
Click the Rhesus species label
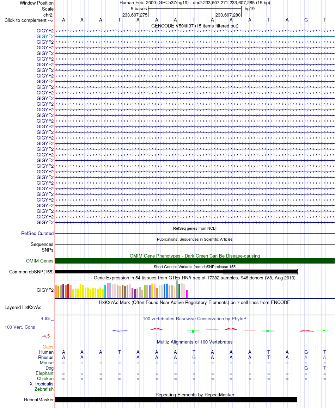tap(46, 358)
